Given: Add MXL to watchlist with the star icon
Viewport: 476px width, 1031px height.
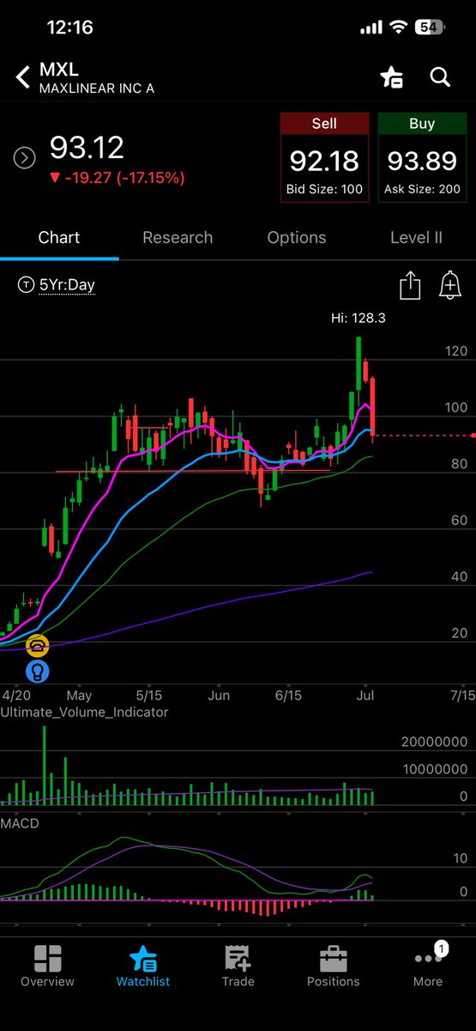Looking at the screenshot, I should click(391, 77).
